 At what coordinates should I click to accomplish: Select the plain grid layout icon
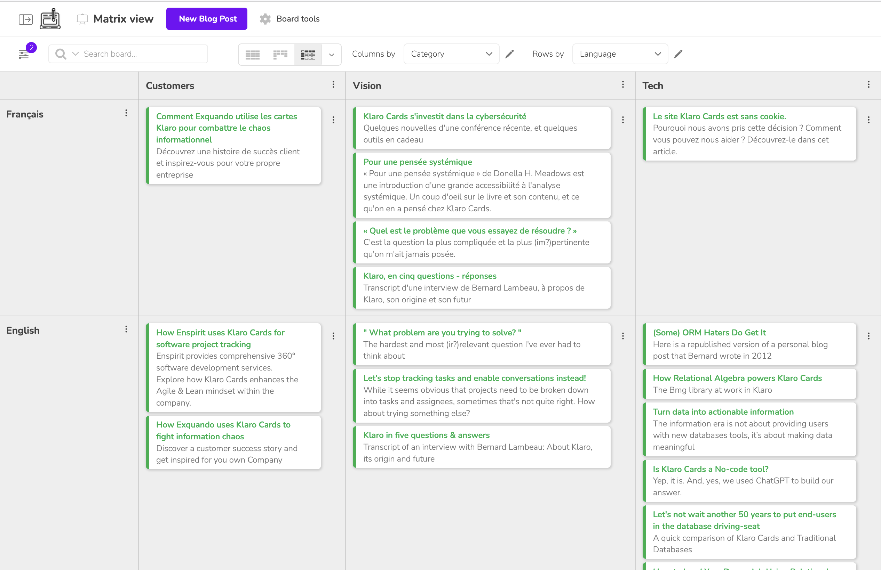[x=253, y=55]
